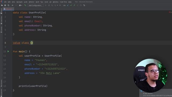Open the Edit menu
The width and height of the screenshot is (172, 97).
coord(9,2)
